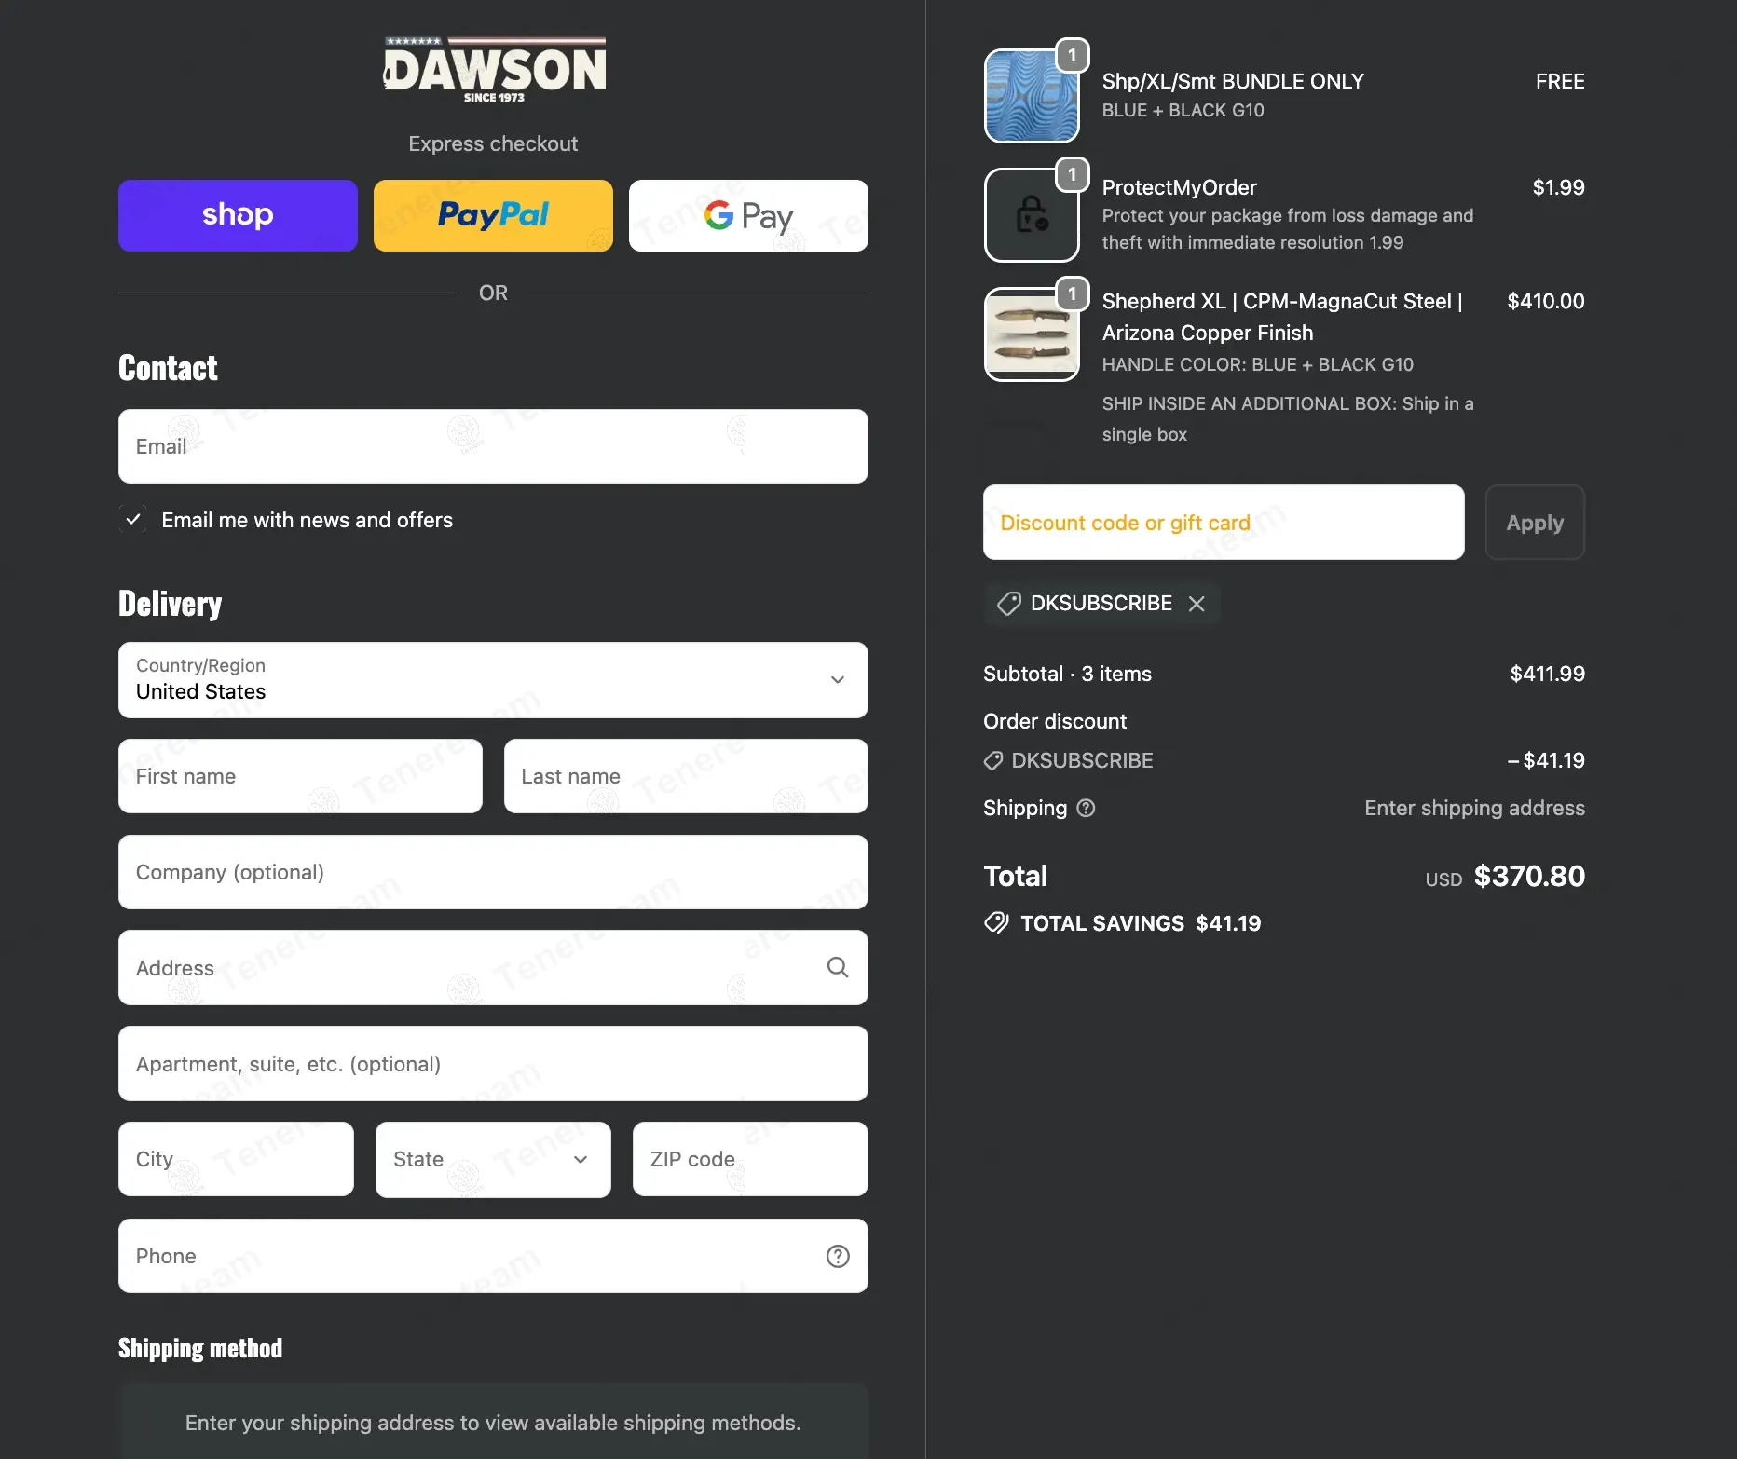Click the DKSUBSCRIBE tag icon chip
This screenshot has width=1737, height=1459.
[1008, 604]
